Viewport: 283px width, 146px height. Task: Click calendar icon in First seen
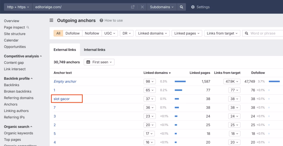point(88,62)
